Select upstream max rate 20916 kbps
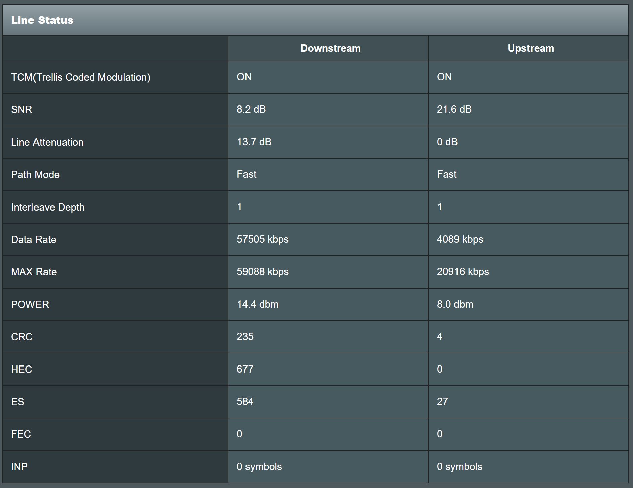Viewport: 633px width, 488px height. (463, 272)
